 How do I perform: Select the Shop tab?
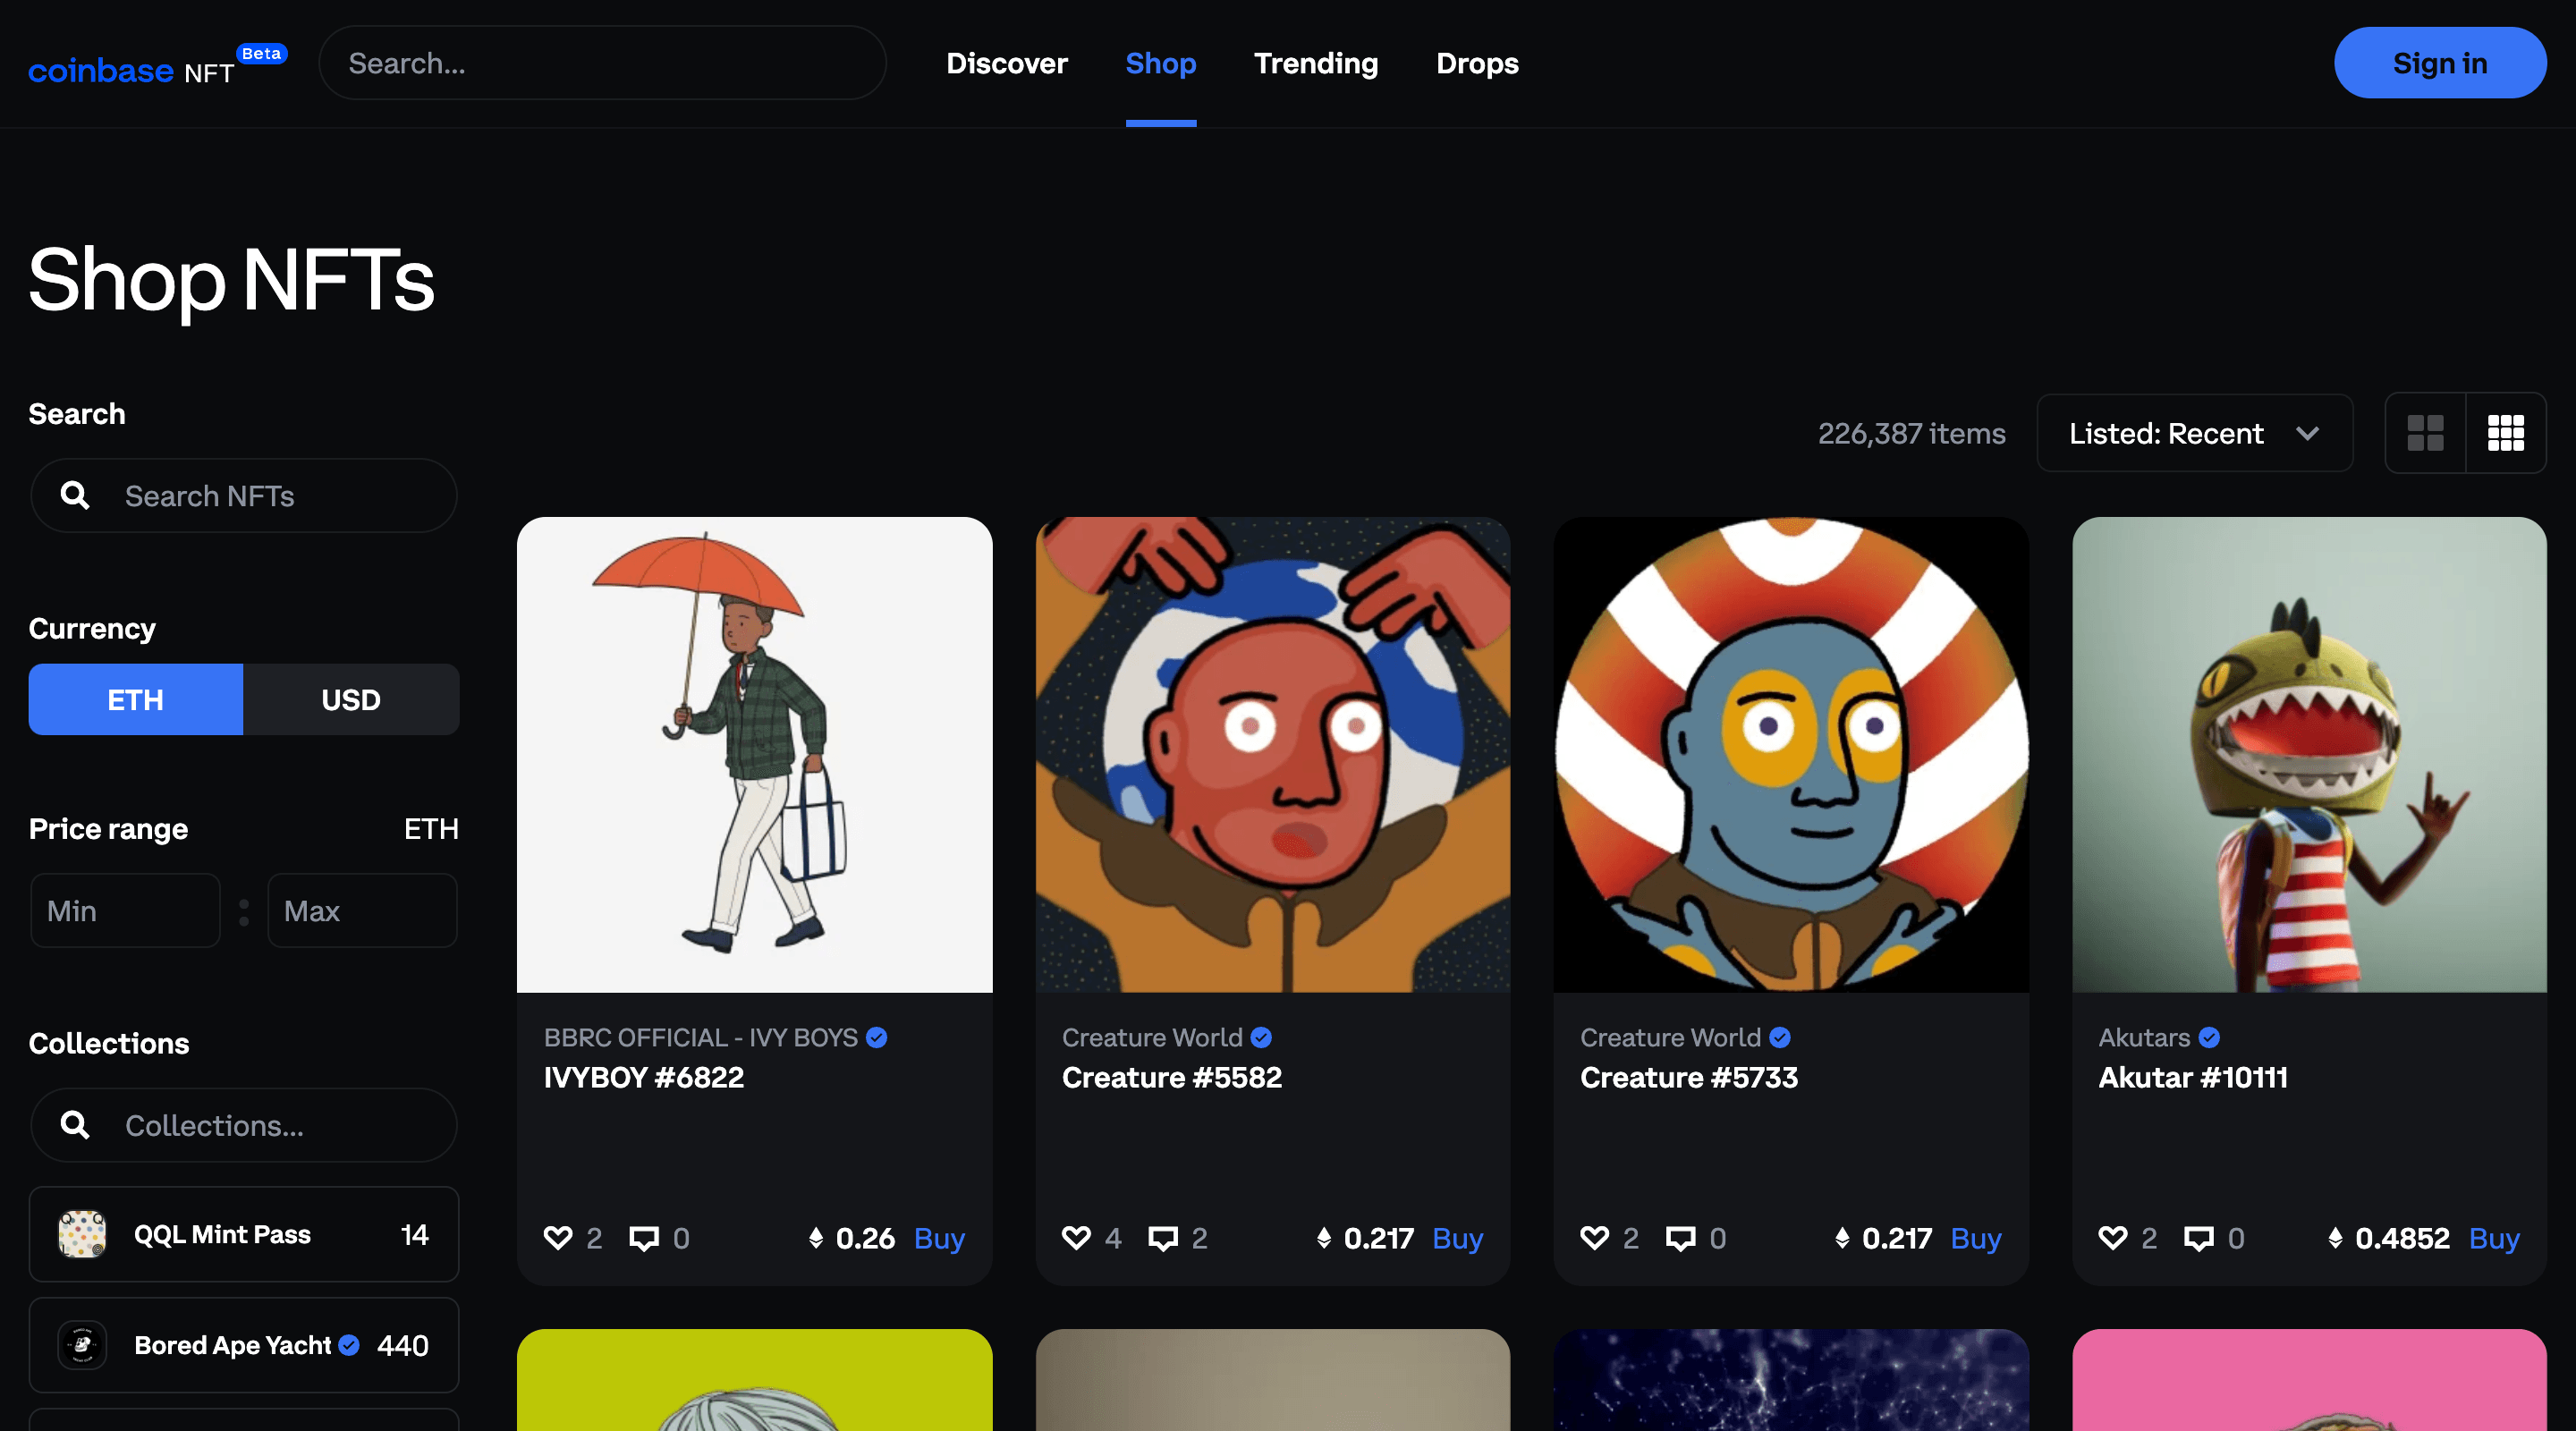1161,62
